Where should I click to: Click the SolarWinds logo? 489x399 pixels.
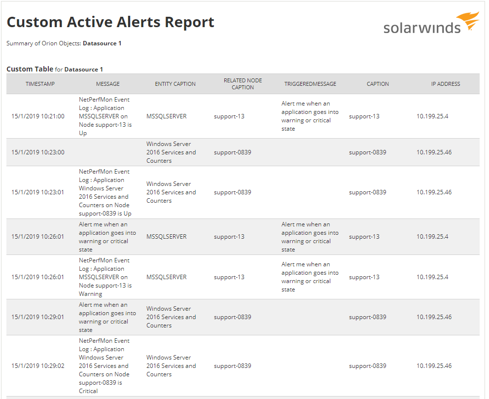431,23
